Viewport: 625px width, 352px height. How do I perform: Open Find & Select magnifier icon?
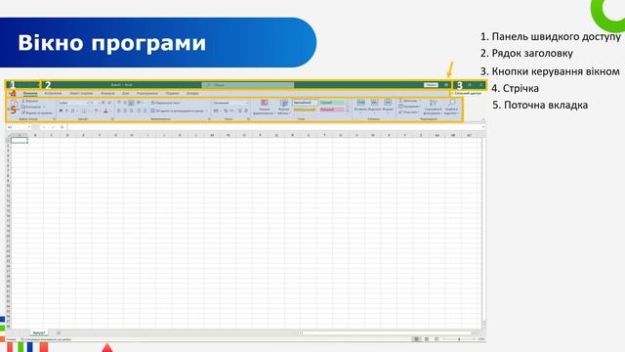[451, 104]
